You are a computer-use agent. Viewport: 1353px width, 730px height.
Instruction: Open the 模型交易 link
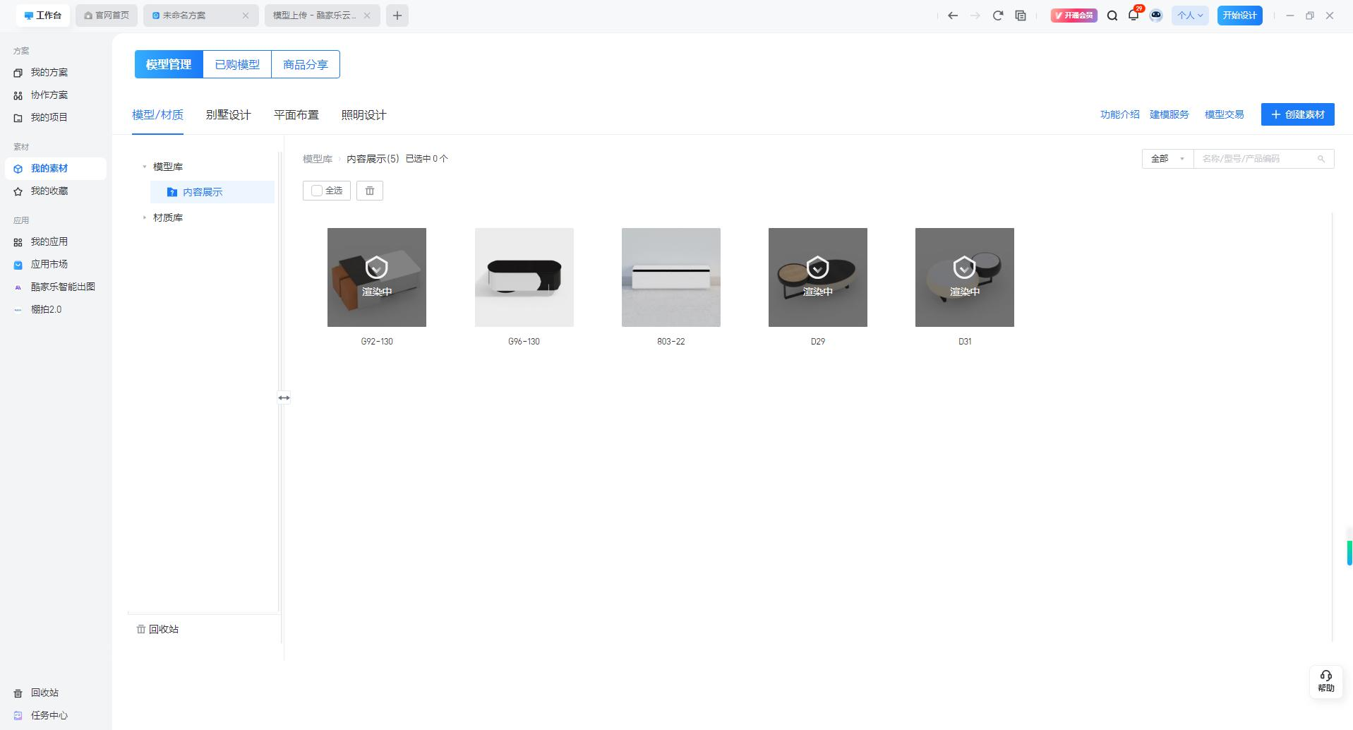click(x=1224, y=114)
